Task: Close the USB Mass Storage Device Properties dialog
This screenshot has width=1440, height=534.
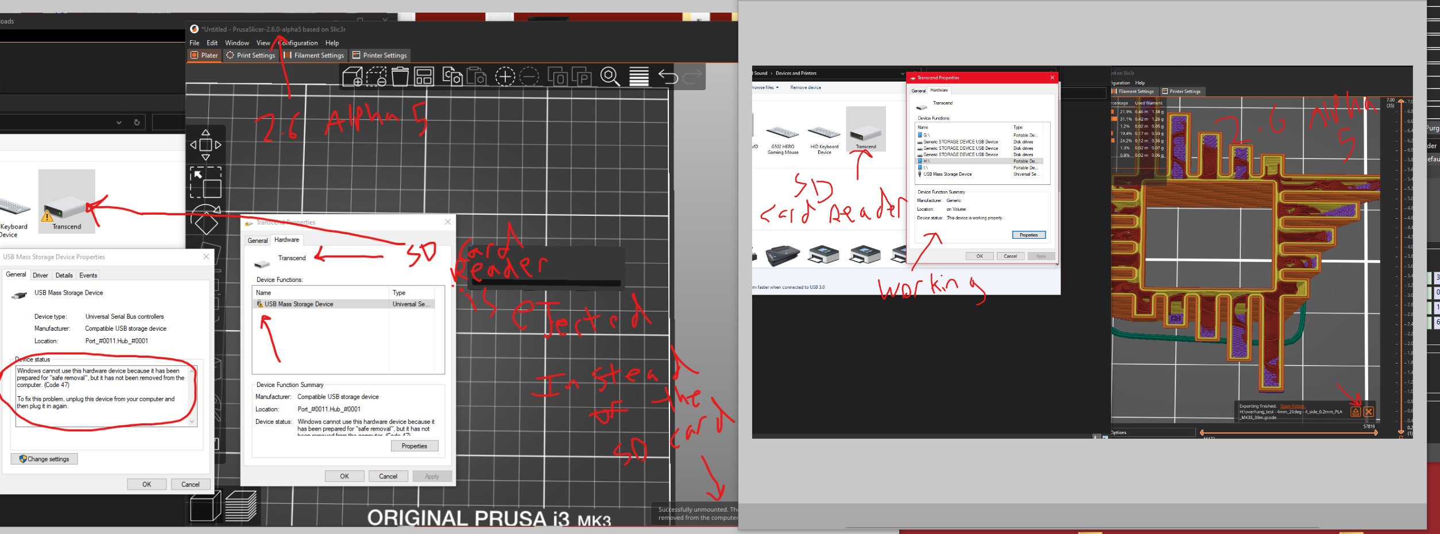Action: 206,257
